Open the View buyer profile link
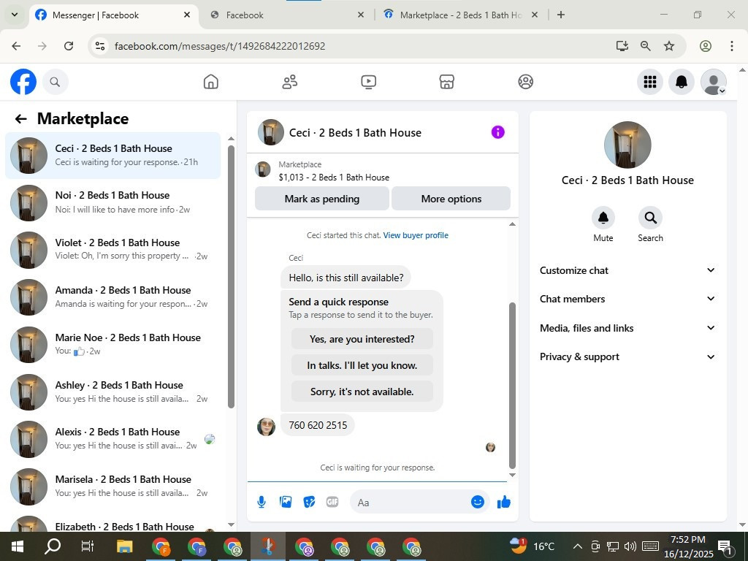748x561 pixels. [416, 235]
